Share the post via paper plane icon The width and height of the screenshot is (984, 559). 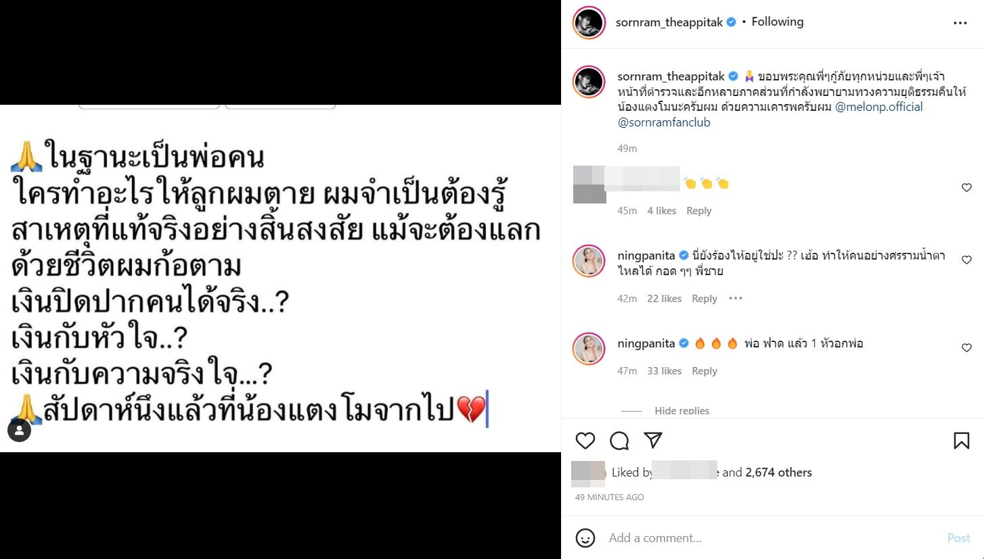(x=652, y=441)
